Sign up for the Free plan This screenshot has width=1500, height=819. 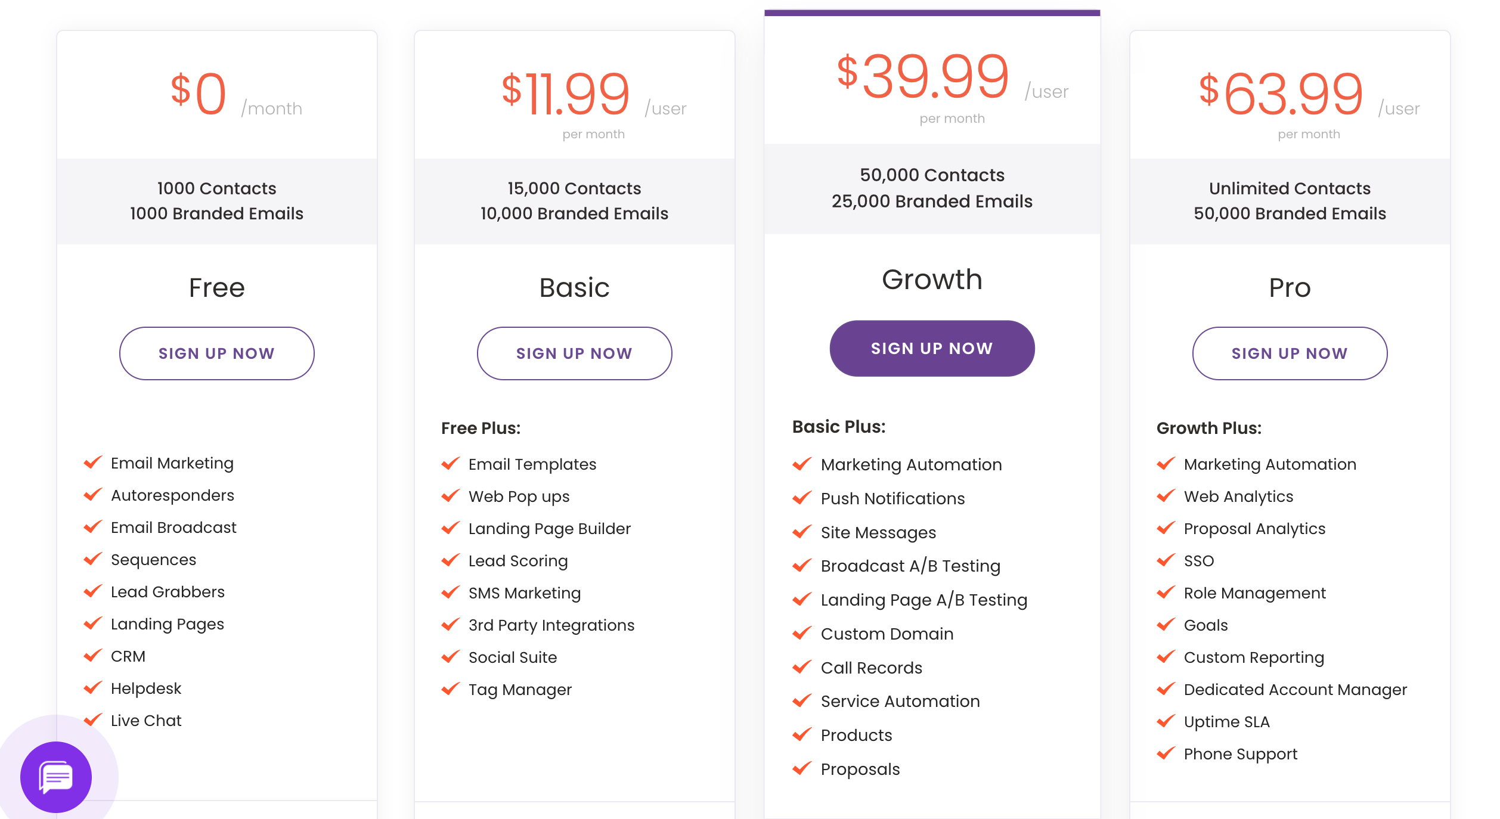click(217, 353)
